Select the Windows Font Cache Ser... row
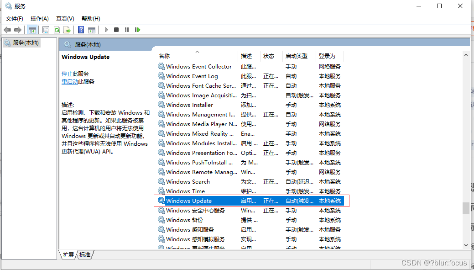Viewport: 474px width, 270px height. click(250, 86)
